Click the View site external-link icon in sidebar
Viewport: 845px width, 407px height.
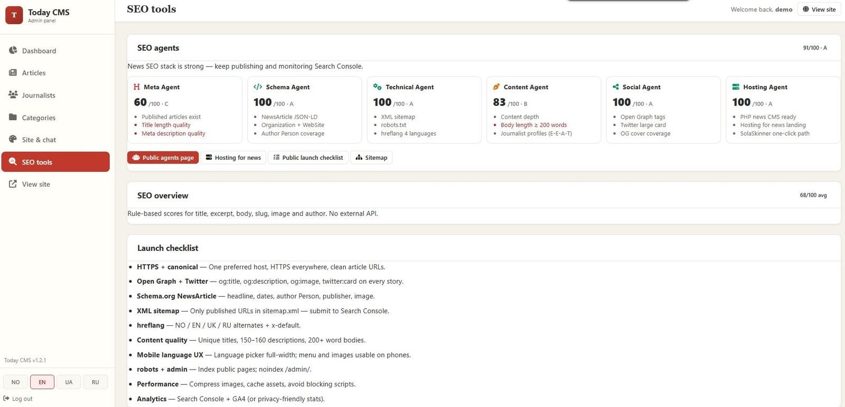click(13, 183)
